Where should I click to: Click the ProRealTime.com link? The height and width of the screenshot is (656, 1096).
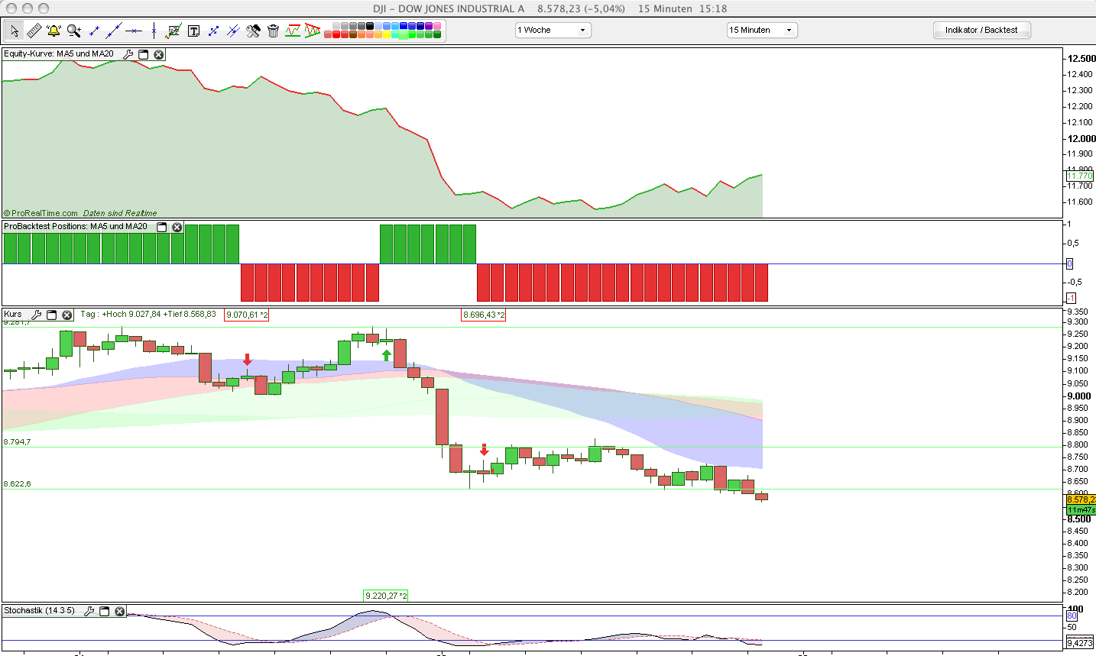click(x=44, y=213)
